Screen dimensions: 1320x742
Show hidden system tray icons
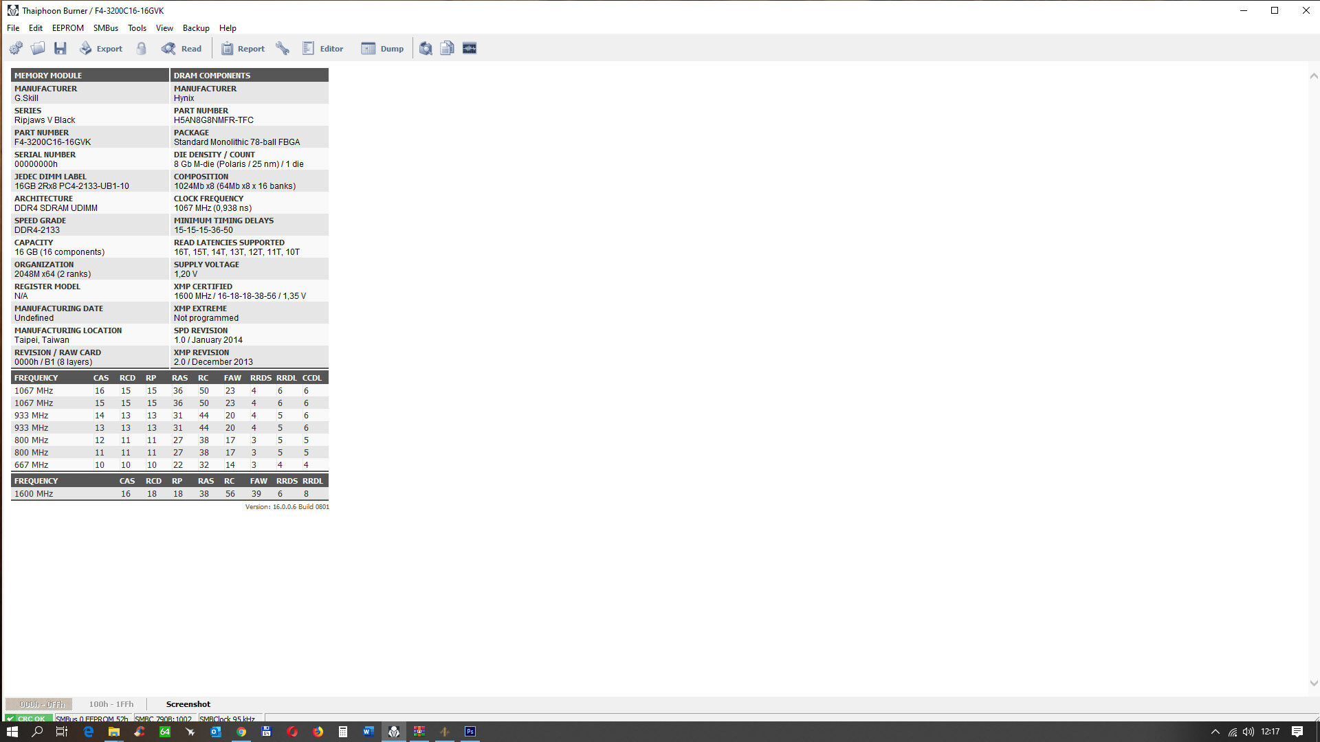tap(1215, 732)
